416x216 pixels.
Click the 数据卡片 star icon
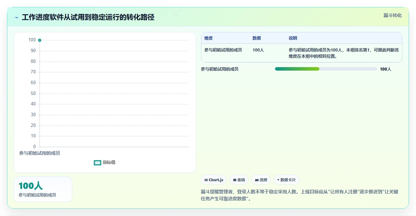click(x=278, y=180)
